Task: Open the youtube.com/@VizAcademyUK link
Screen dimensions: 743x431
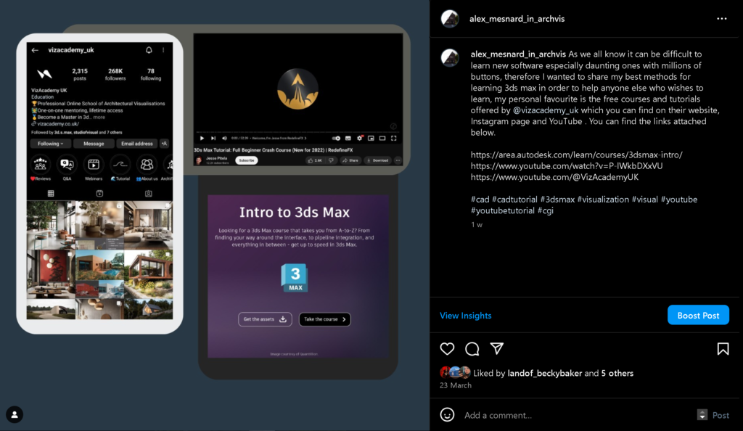Action: (554, 177)
